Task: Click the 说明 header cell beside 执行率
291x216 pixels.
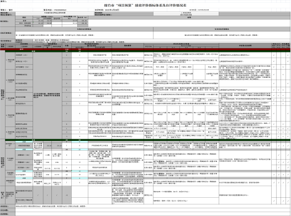Action: [189, 18]
